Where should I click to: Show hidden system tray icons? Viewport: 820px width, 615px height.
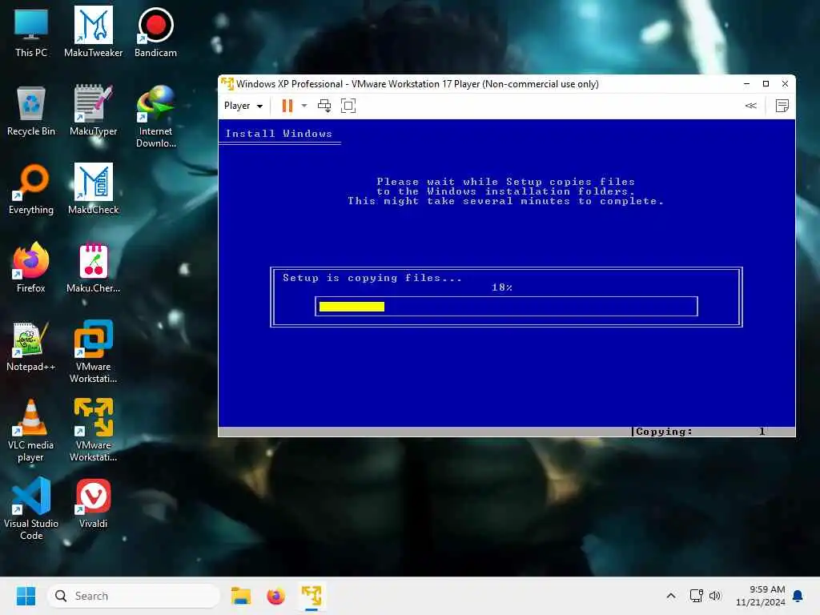pyautogui.click(x=671, y=596)
